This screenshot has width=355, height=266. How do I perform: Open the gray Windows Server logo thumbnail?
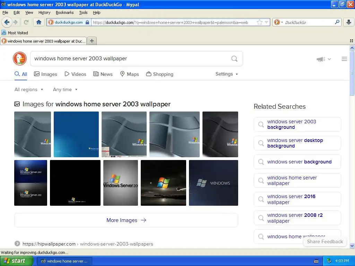120,183
